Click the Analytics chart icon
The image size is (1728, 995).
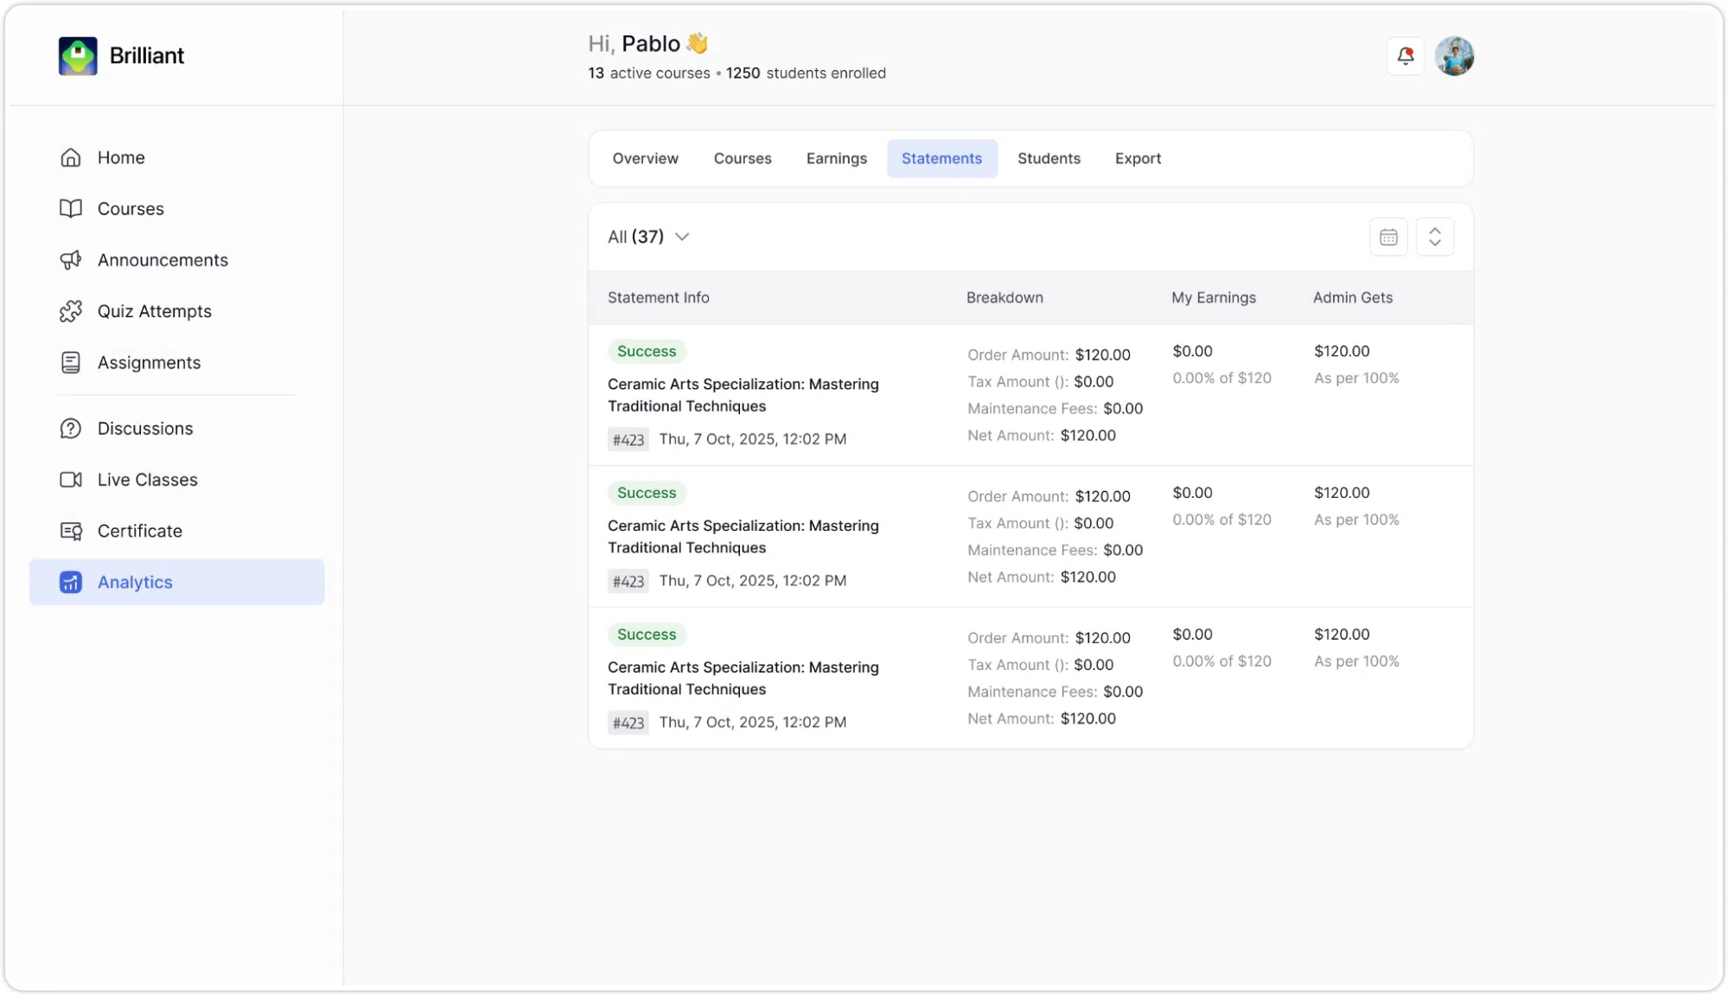click(x=71, y=583)
